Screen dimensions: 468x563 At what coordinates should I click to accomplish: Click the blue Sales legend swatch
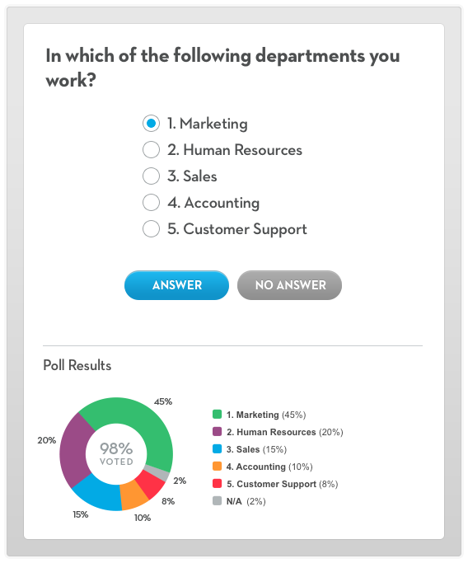[218, 448]
